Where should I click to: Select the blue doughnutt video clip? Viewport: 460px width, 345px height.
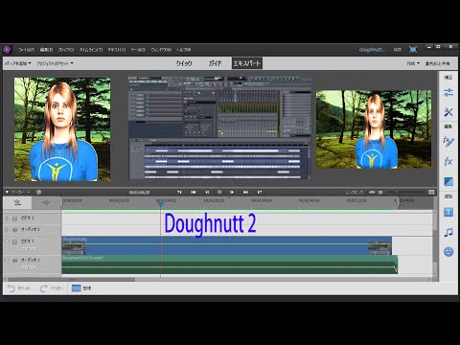[x=226, y=245]
